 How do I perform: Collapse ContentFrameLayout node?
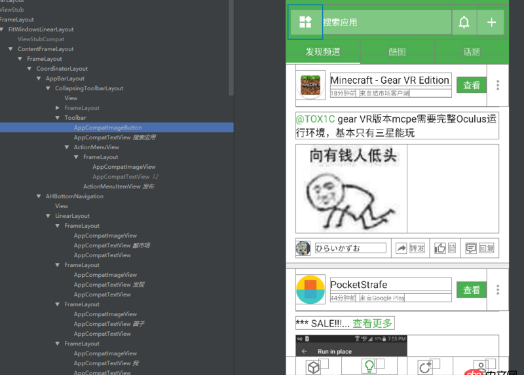pyautogui.click(x=10, y=49)
